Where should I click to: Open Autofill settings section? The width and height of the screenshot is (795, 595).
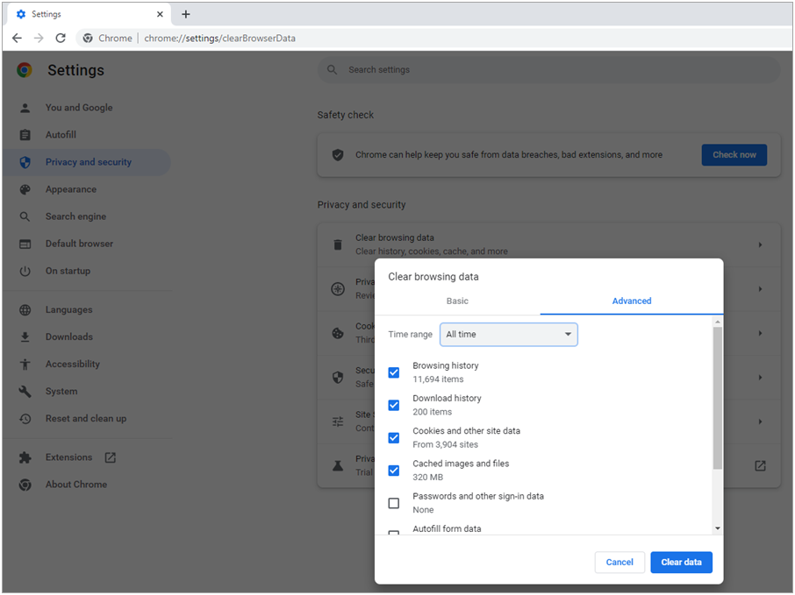point(61,135)
